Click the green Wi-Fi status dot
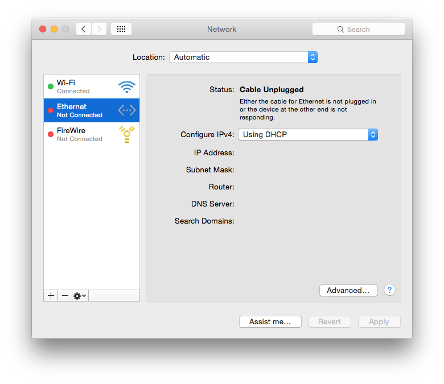This screenshot has width=444, height=384. tap(51, 86)
